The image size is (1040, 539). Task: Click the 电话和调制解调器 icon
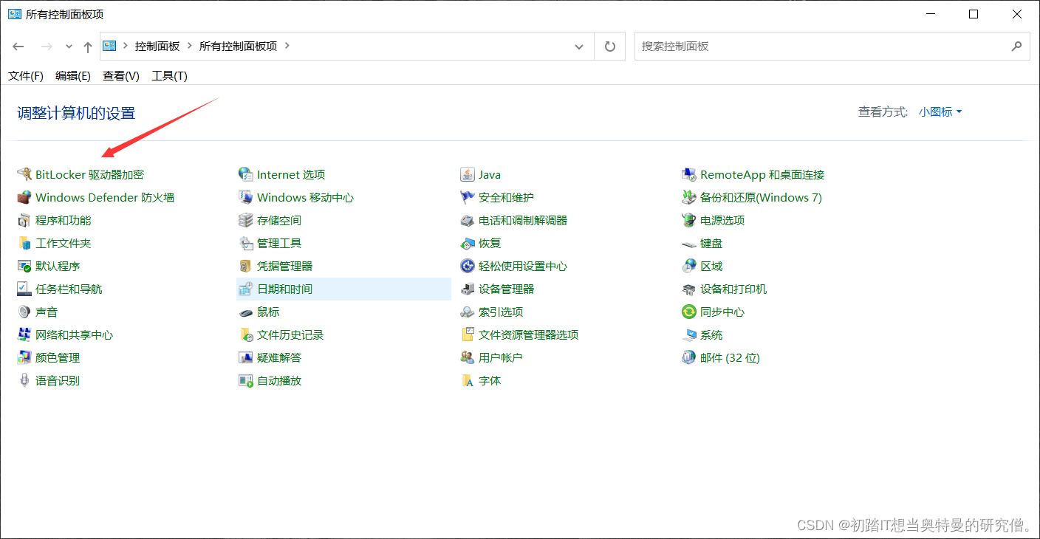click(468, 221)
